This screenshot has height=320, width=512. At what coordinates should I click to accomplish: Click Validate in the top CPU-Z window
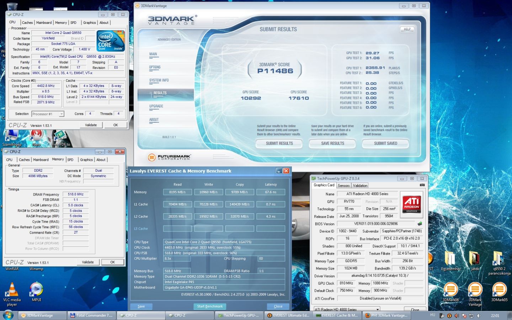pos(91,125)
